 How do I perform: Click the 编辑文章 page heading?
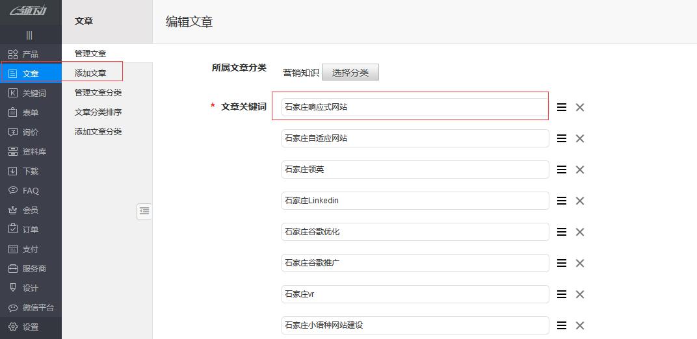[189, 21]
